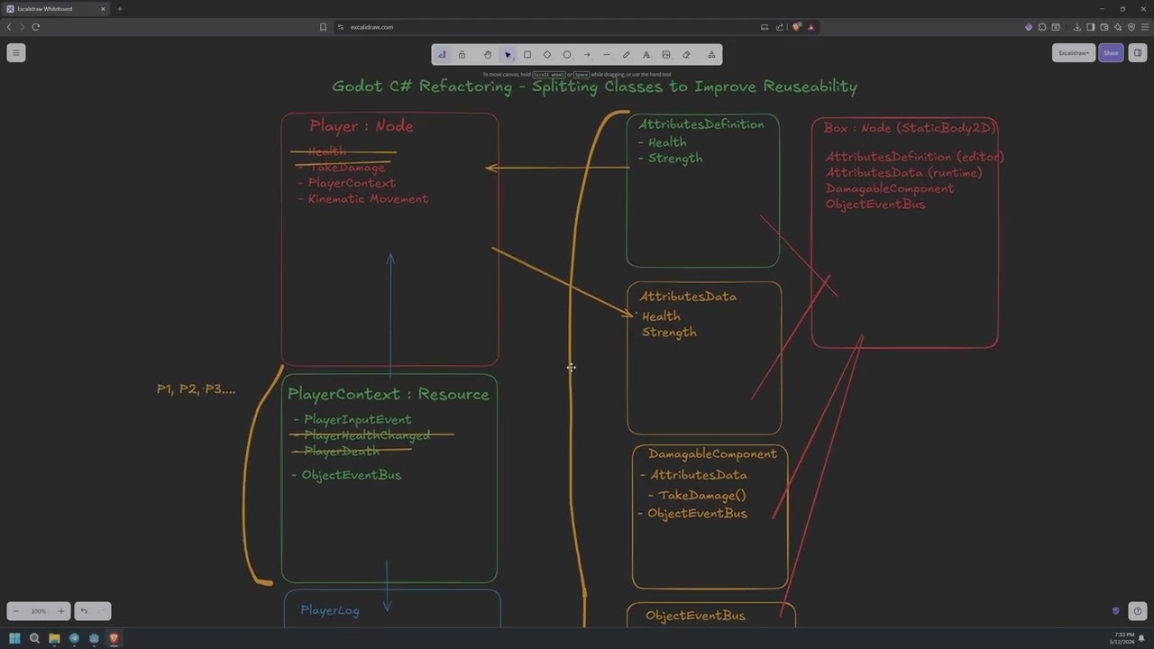Select the Ellipse shape tool
The height and width of the screenshot is (649, 1154).
[567, 55]
